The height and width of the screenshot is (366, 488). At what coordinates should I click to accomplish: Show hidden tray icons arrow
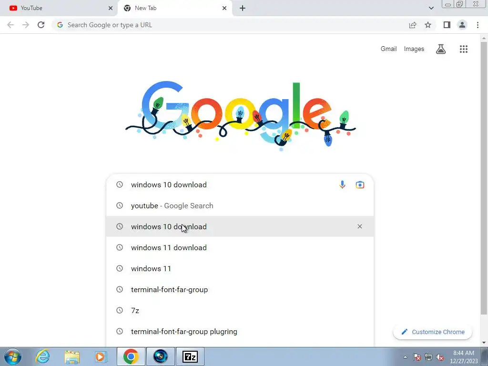pos(405,357)
